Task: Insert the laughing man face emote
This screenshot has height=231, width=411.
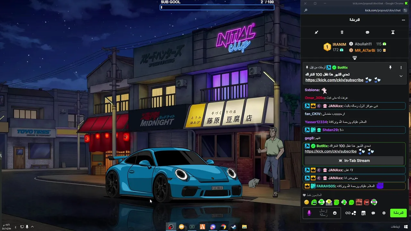Action: [x=359, y=202]
